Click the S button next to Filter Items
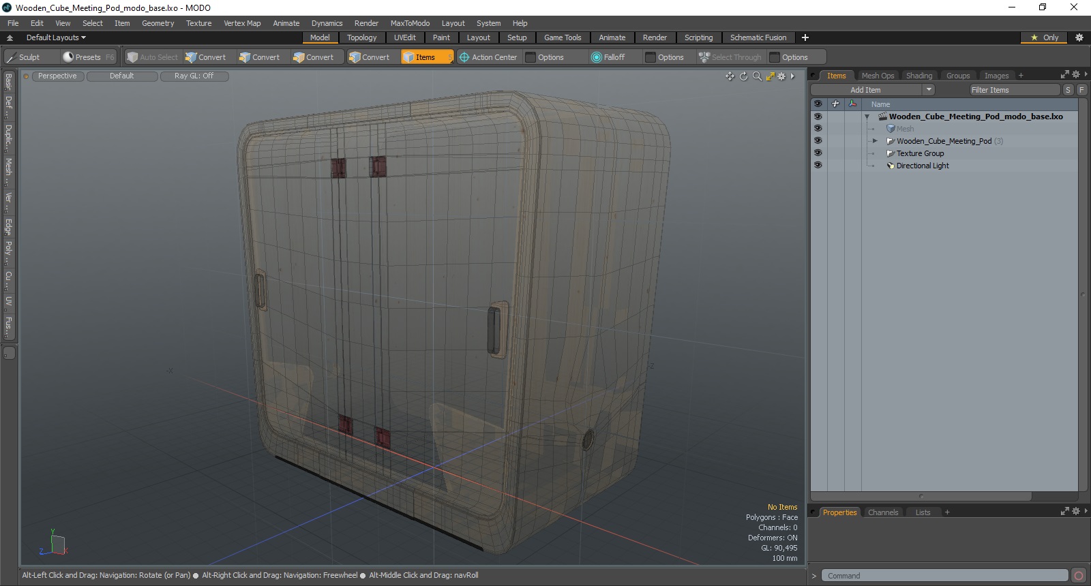The width and height of the screenshot is (1091, 586). (x=1068, y=90)
